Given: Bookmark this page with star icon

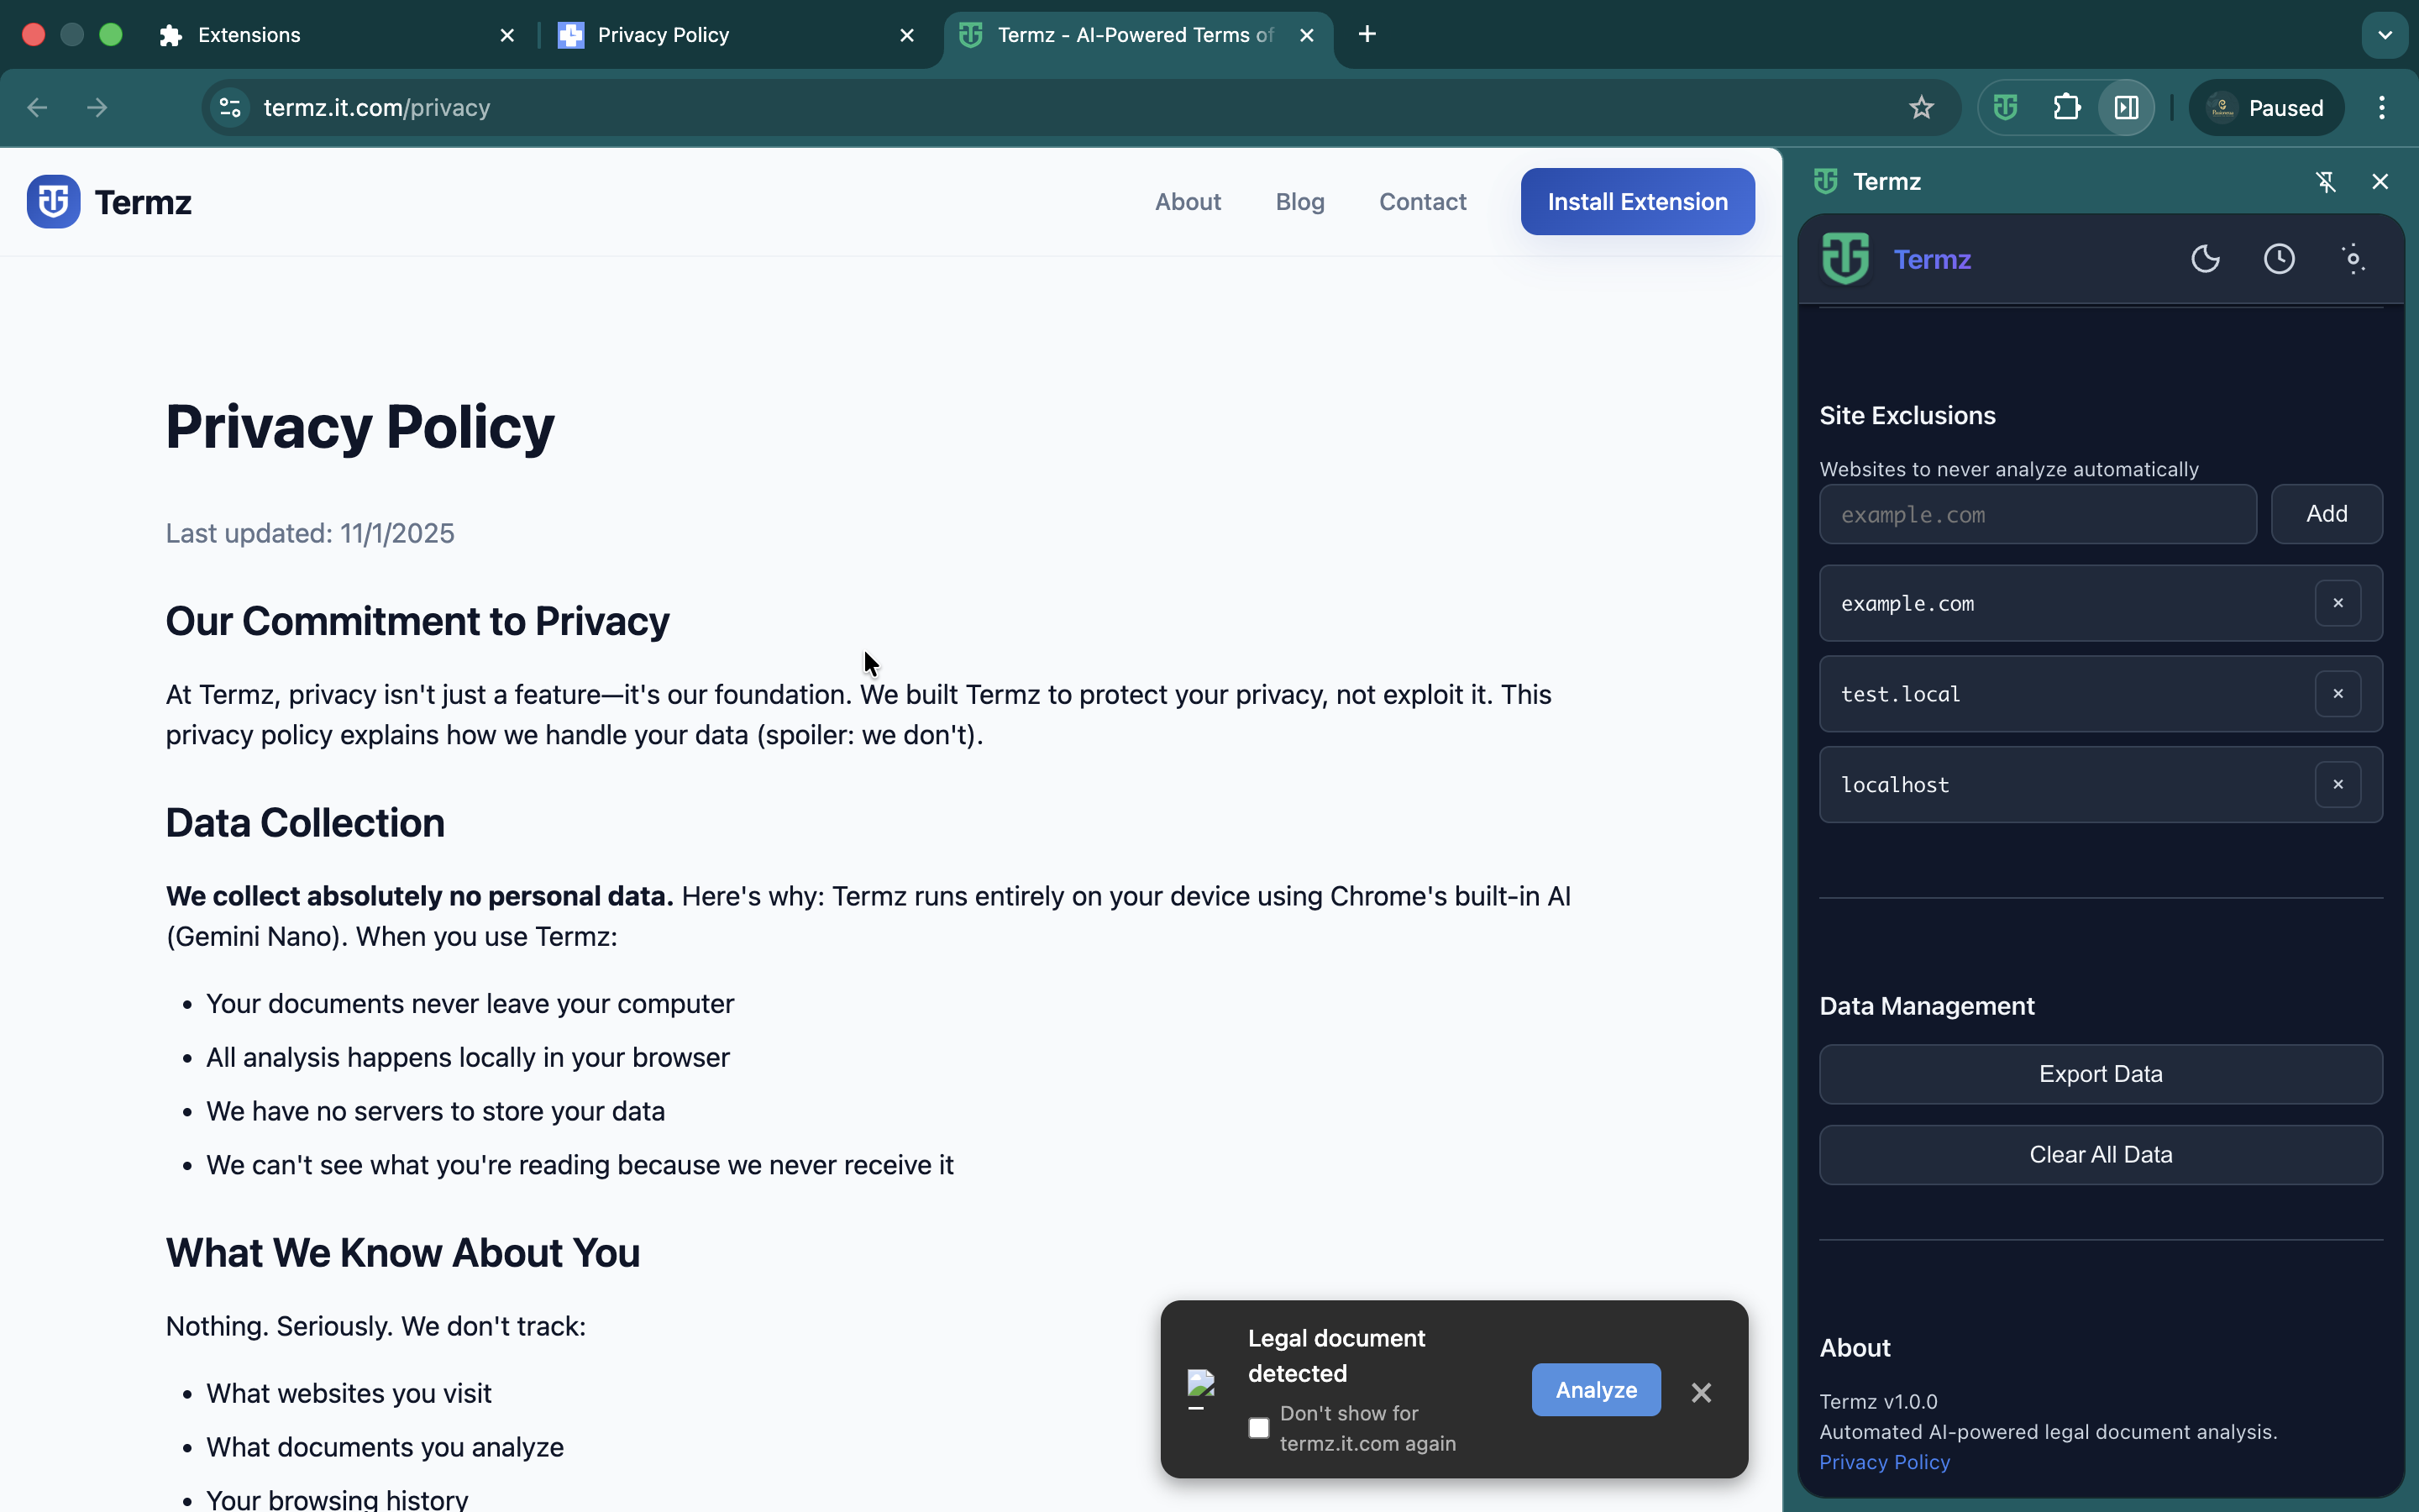Looking at the screenshot, I should coord(1921,107).
